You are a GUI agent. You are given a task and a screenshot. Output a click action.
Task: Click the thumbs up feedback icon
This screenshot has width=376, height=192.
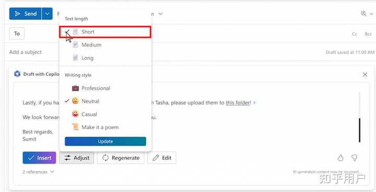tap(340, 158)
